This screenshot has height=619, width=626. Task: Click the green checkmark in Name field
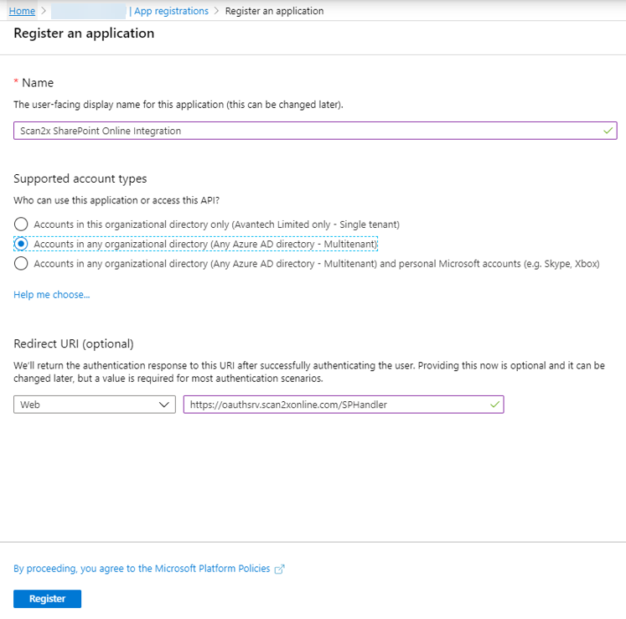click(x=608, y=131)
